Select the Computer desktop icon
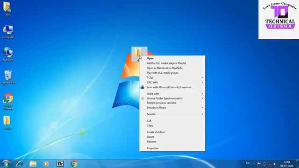The width and height of the screenshot is (299, 168). point(8,32)
